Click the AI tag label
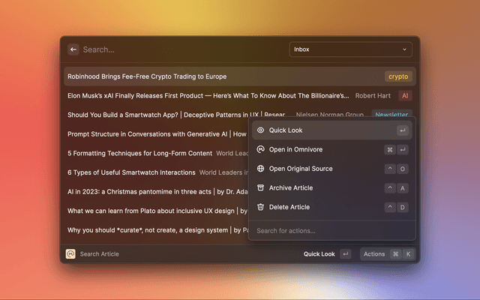The width and height of the screenshot is (480, 300). [x=405, y=96]
